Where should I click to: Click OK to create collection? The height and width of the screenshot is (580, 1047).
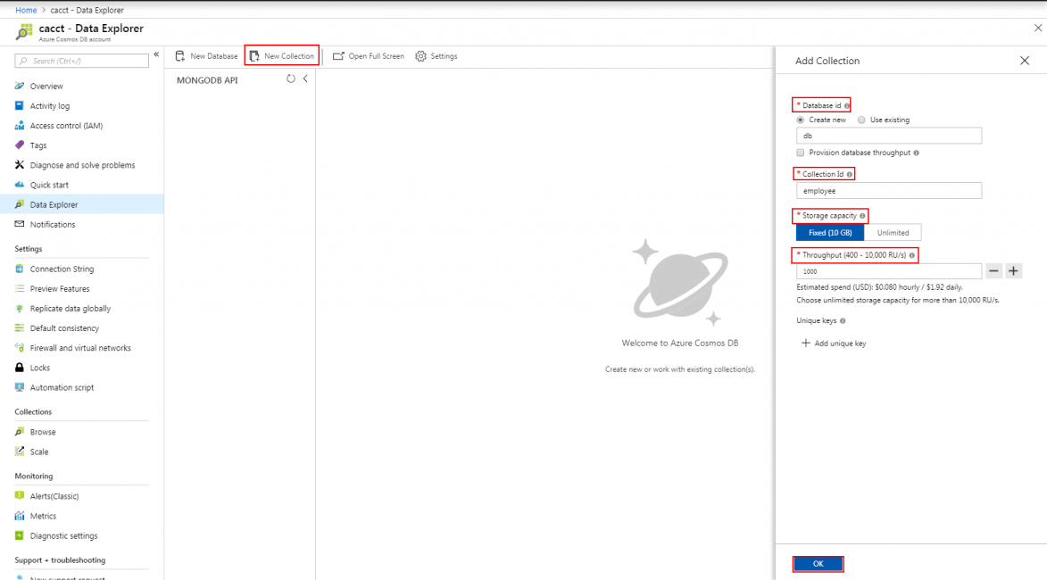point(818,564)
